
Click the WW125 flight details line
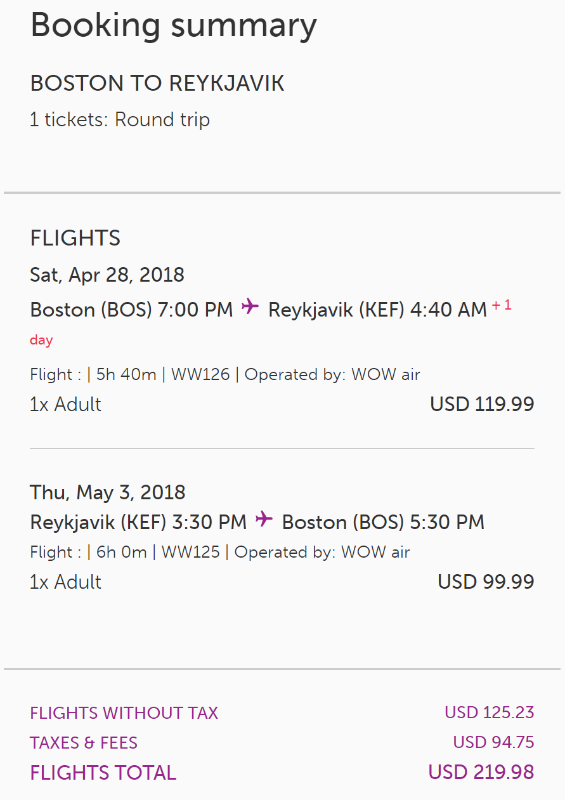tap(219, 552)
